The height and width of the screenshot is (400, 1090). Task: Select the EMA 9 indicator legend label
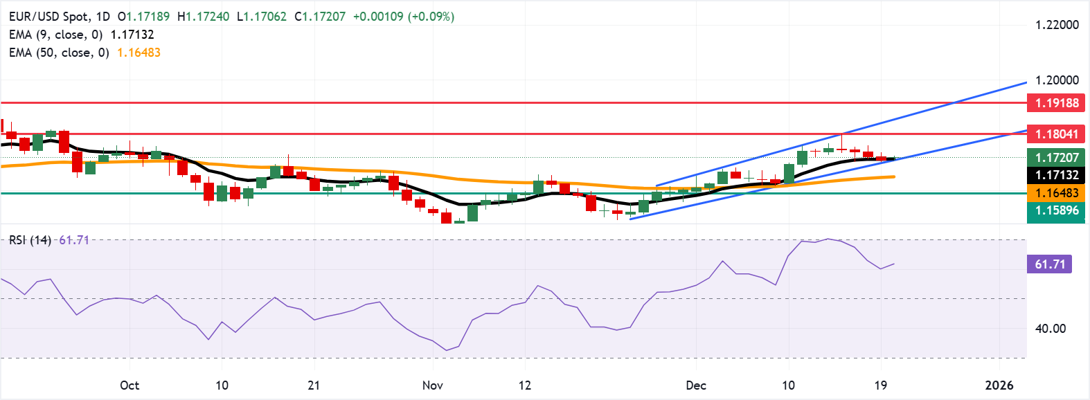click(x=55, y=35)
